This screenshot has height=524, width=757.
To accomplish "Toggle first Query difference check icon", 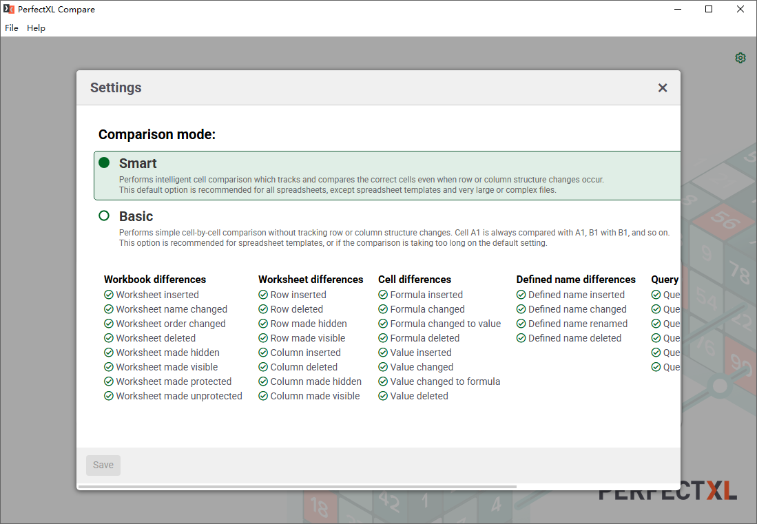I will (656, 295).
